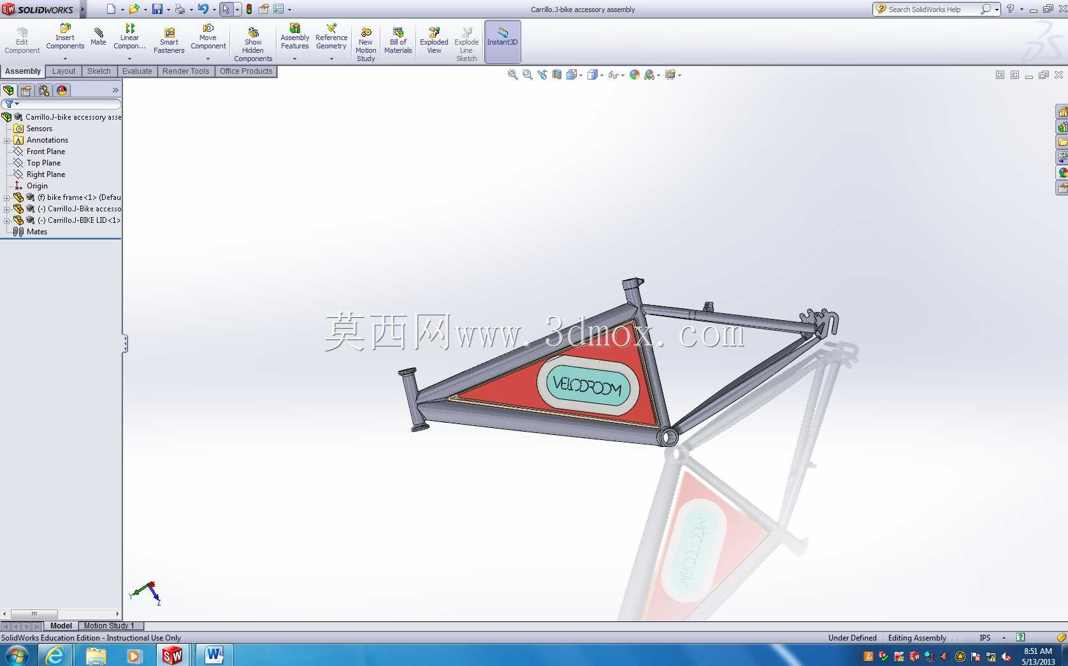The width and height of the screenshot is (1068, 666).
Task: Switch to the Sketch tab
Action: point(99,71)
